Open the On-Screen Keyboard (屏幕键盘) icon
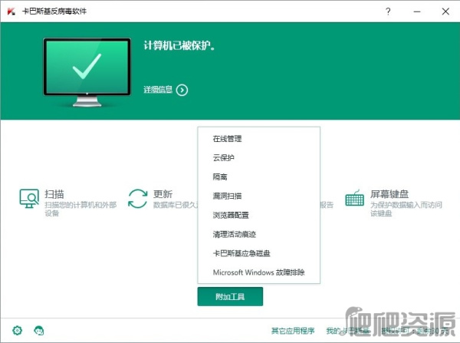The image size is (460, 343). (355, 199)
